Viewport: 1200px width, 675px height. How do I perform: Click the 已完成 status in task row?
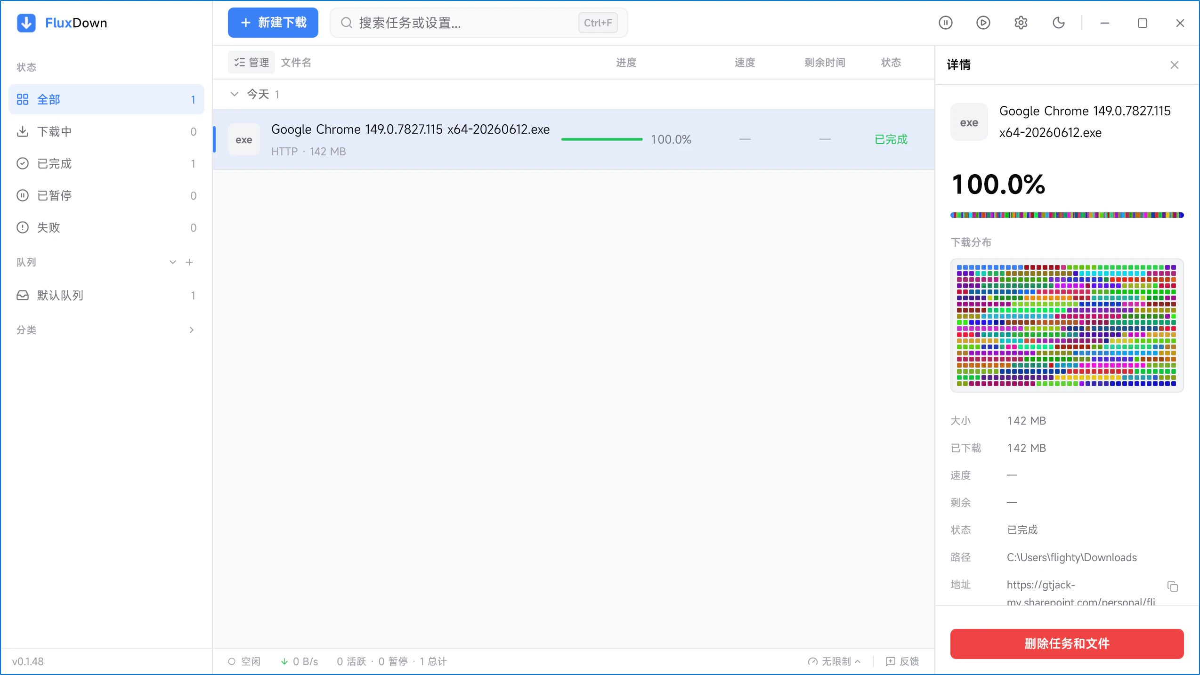(x=891, y=139)
